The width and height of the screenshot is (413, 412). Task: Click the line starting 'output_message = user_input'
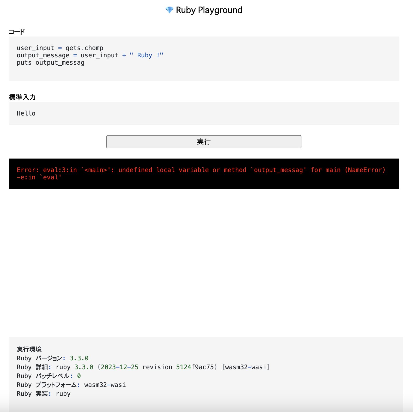pos(90,55)
